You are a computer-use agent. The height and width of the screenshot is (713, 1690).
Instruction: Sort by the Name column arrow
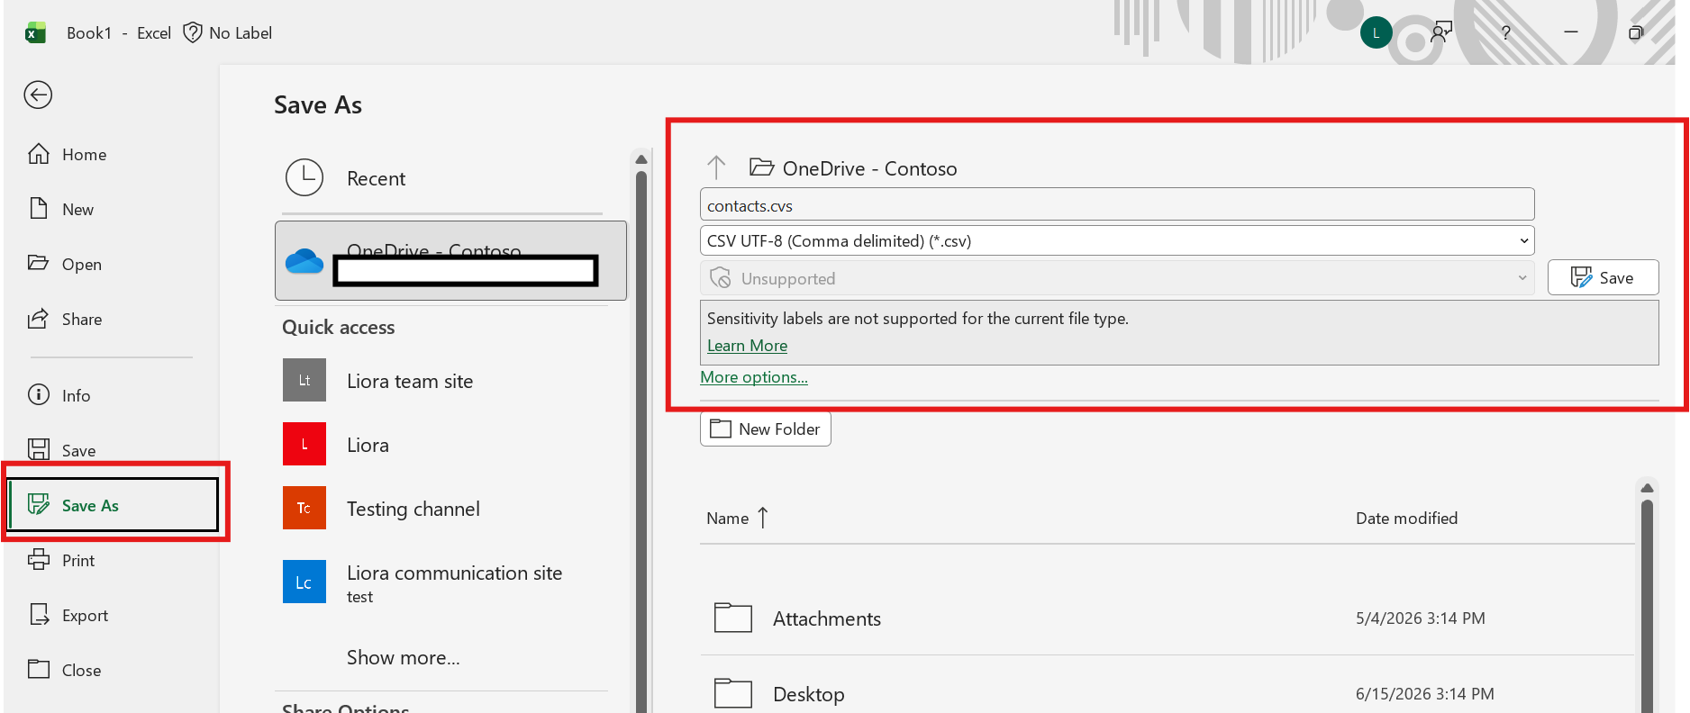pos(763,518)
